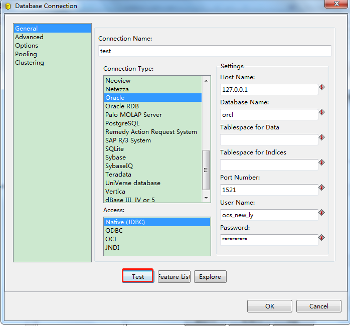Select Oracle RDB connection type
This screenshot has width=350, height=326.
point(153,106)
